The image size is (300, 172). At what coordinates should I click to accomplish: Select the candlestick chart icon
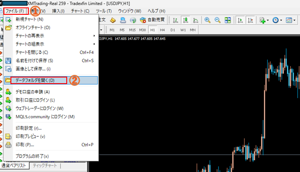pos(185,20)
